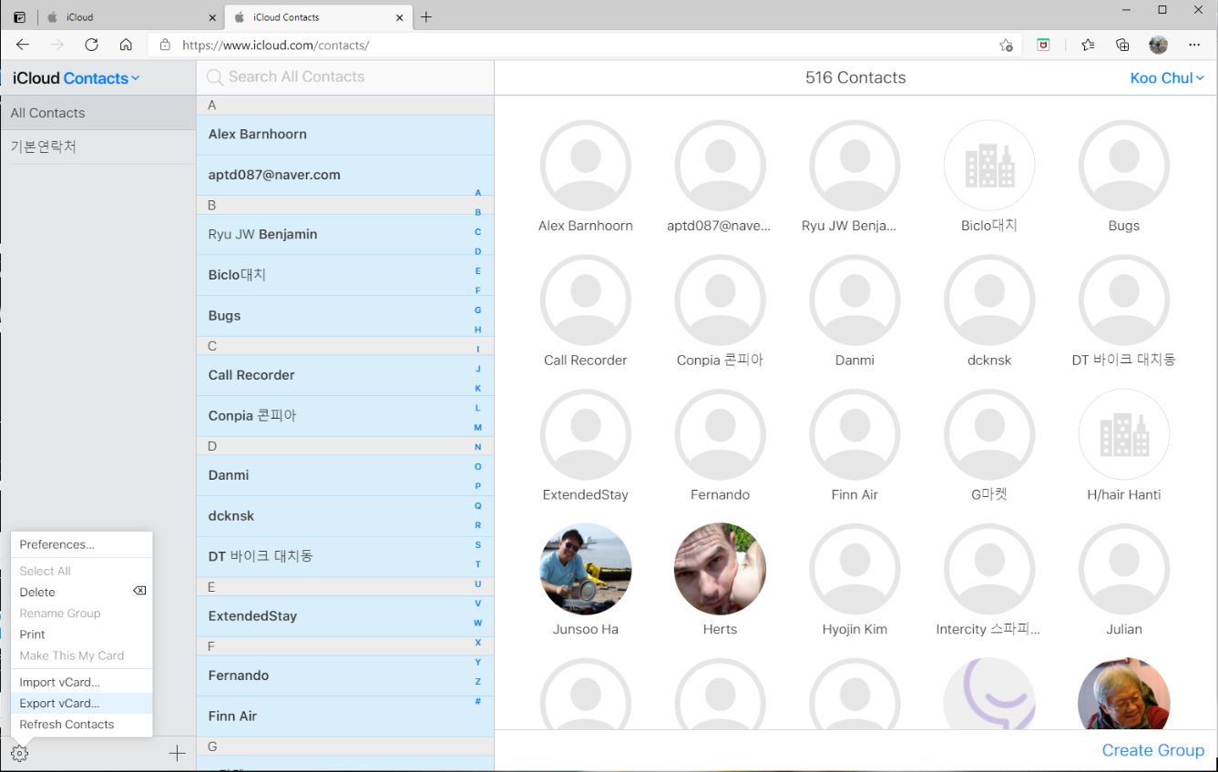Viewport: 1218px width, 772px height.
Task: Jump to # in alphabet index
Action: pyautogui.click(x=477, y=701)
